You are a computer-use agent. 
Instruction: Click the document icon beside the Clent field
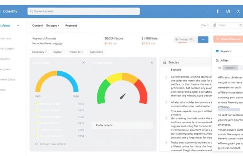pyautogui.click(x=214, y=25)
